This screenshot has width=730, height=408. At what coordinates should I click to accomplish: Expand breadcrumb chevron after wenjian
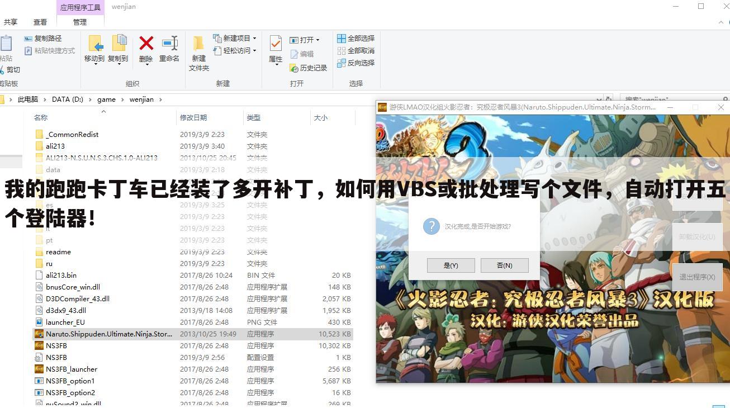pos(161,99)
